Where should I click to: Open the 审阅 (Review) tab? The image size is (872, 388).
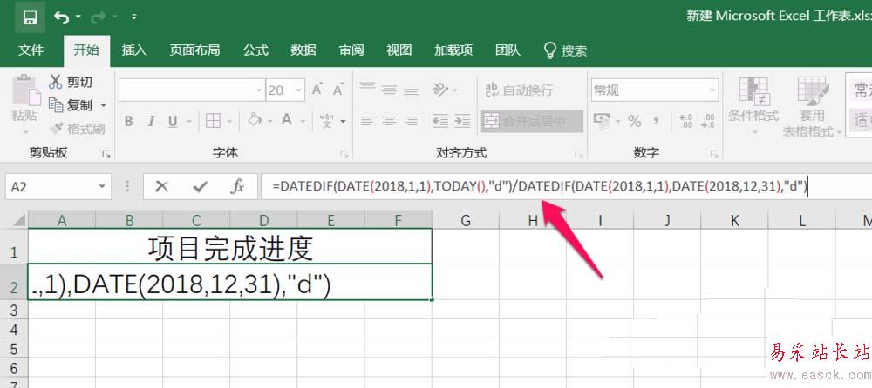pyautogui.click(x=351, y=50)
